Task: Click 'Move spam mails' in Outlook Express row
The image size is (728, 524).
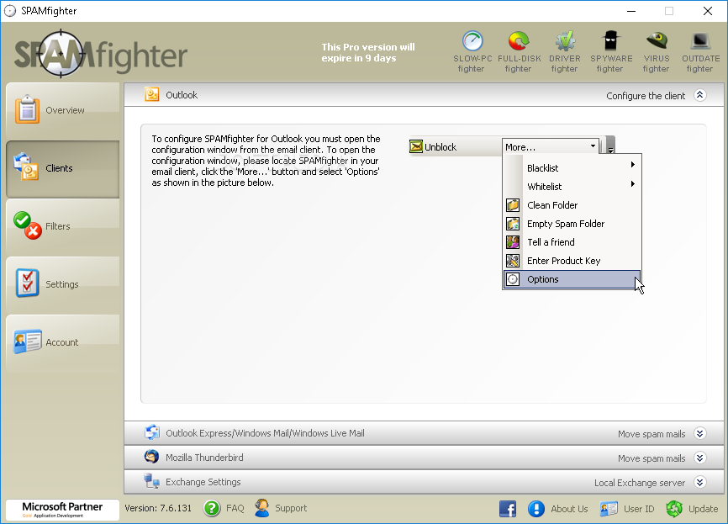Action: coord(652,434)
